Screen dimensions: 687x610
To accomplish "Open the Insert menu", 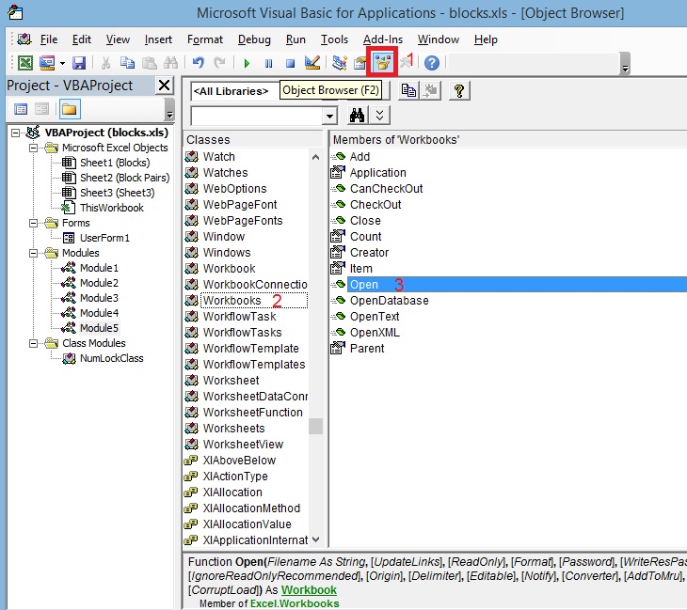I will pyautogui.click(x=158, y=39).
